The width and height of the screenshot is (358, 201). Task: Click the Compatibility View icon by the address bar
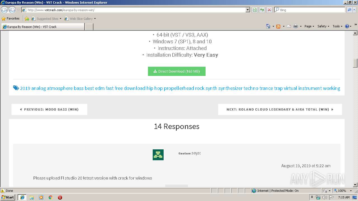click(x=255, y=10)
